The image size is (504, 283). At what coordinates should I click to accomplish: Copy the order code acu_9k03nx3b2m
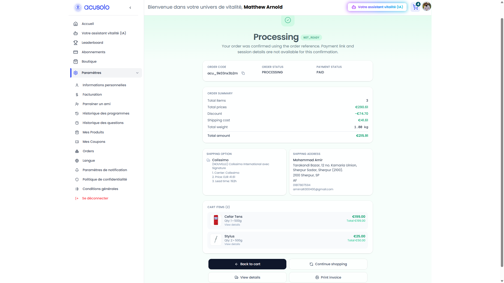pyautogui.click(x=243, y=73)
